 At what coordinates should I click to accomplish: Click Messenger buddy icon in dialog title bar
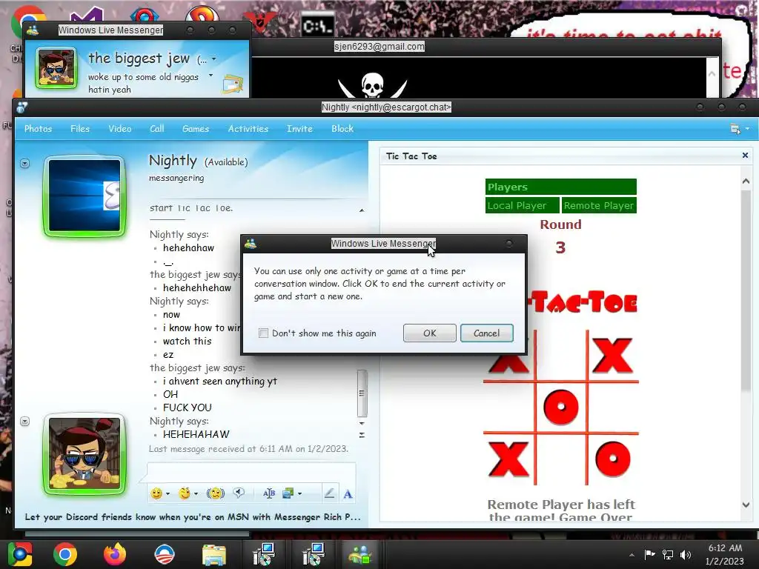[x=251, y=243]
